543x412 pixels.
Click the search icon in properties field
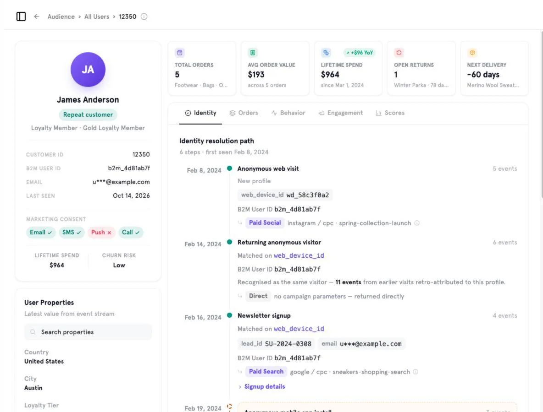tap(33, 332)
